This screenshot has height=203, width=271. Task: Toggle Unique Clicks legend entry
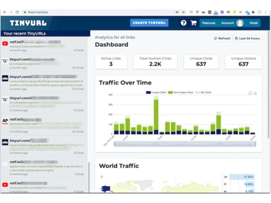click(156, 93)
